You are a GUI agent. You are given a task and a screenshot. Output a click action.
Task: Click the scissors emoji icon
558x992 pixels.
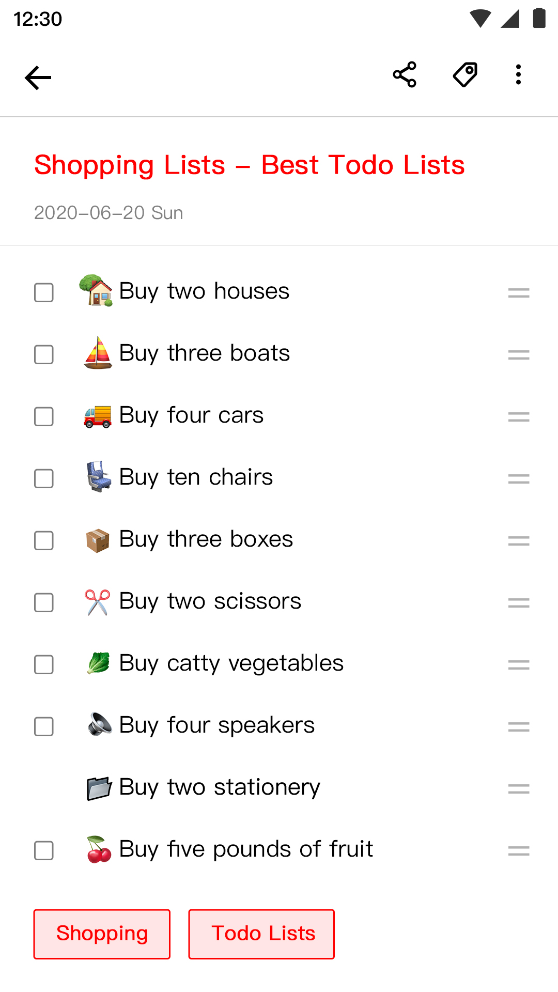point(98,602)
